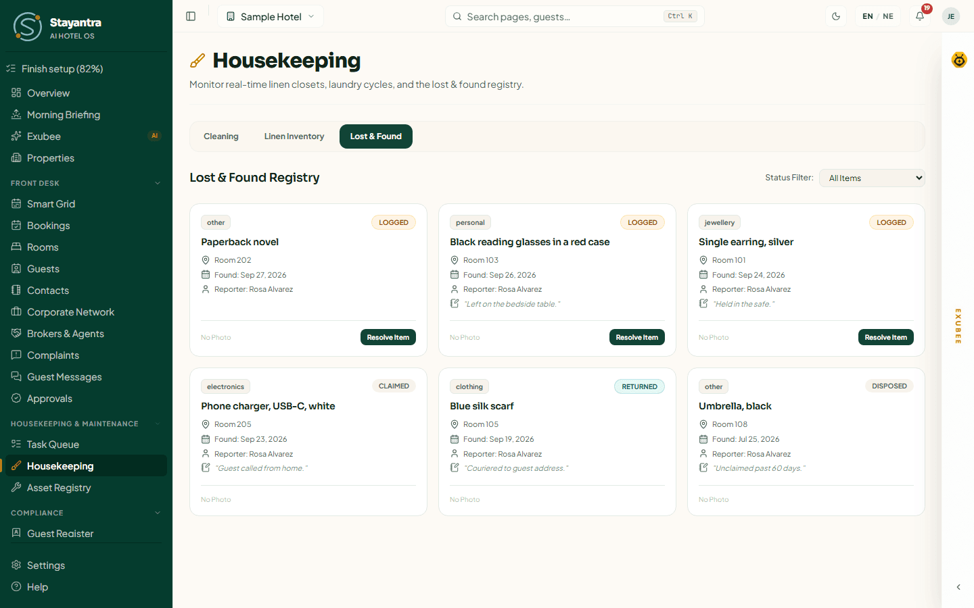Switch to the Linen Inventory tab

click(x=294, y=136)
